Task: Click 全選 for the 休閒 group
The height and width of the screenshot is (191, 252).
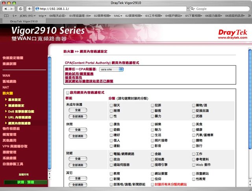Action: pyautogui.click(x=78, y=130)
